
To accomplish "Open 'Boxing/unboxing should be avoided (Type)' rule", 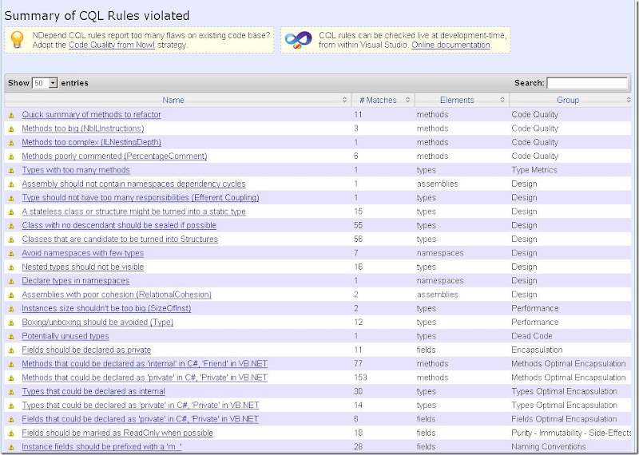I will [97, 322].
